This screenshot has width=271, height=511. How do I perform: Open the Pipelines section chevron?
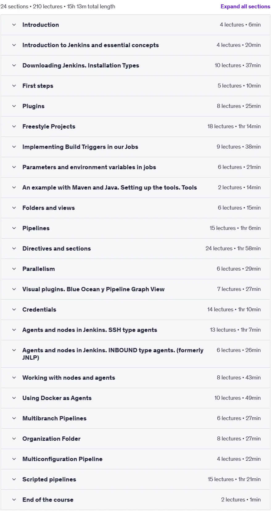click(14, 228)
